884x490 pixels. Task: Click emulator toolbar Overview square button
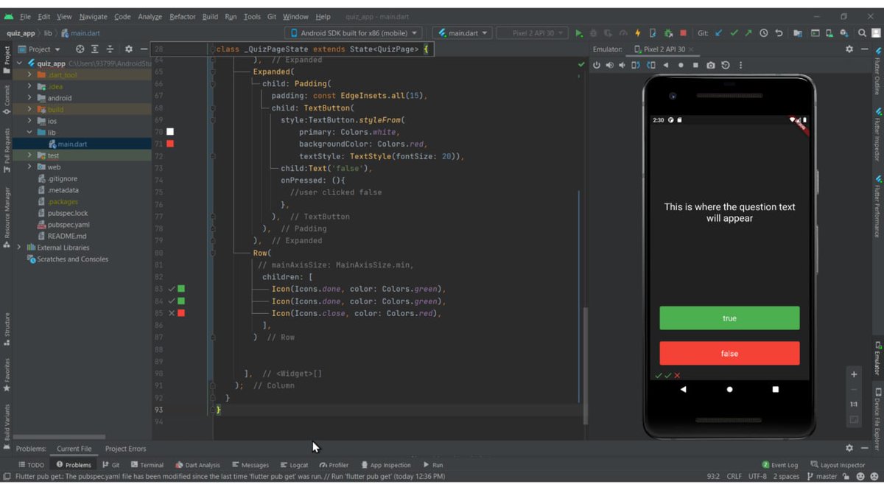click(x=695, y=65)
